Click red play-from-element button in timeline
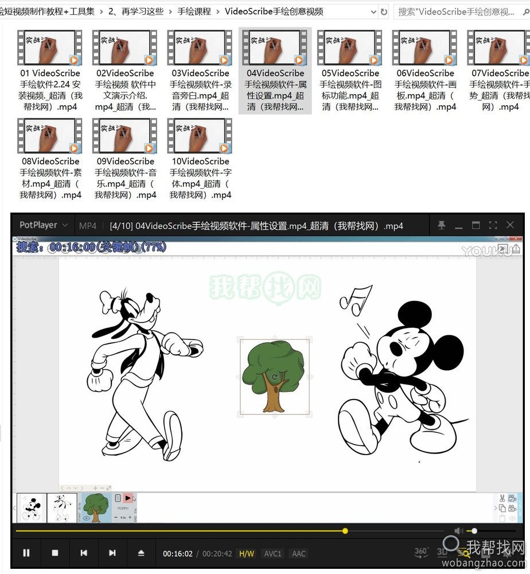The image size is (530, 574). pyautogui.click(x=128, y=498)
